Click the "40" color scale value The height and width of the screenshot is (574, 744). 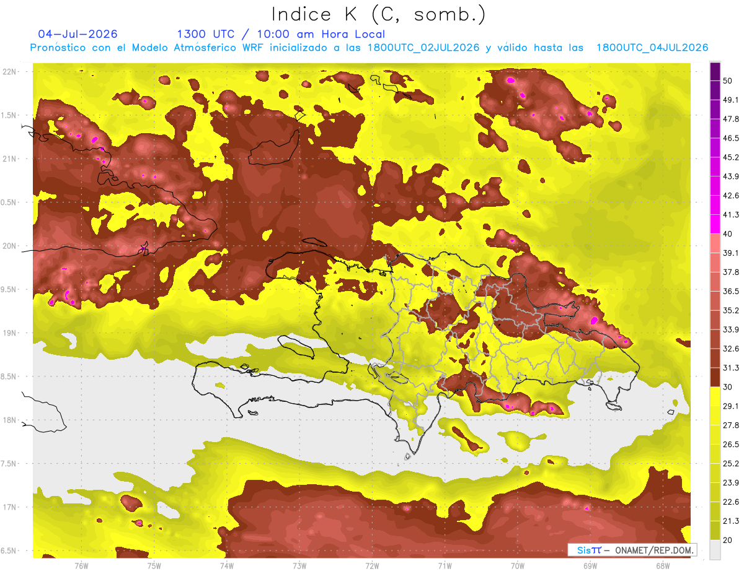click(x=727, y=234)
